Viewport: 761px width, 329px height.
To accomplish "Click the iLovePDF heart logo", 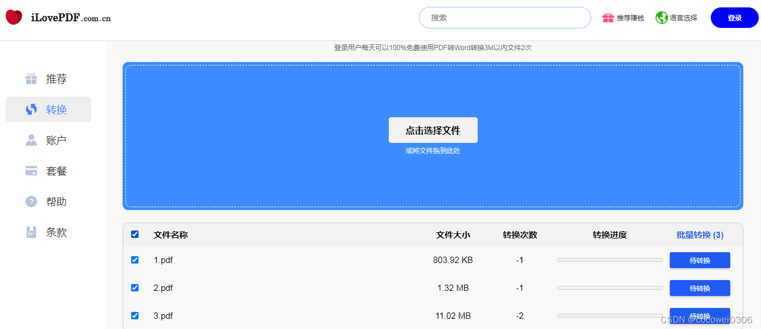I will [x=13, y=17].
